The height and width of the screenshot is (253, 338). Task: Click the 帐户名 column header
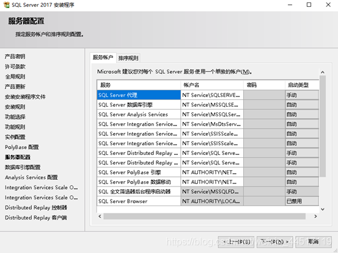pos(212,85)
